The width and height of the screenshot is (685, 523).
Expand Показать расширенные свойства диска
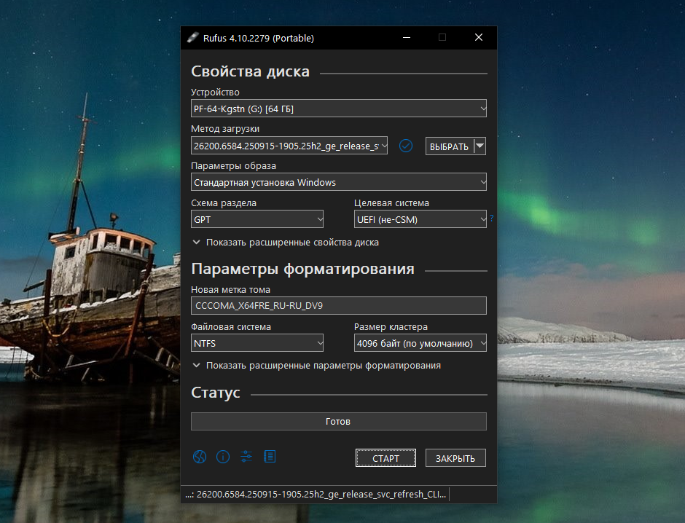286,243
